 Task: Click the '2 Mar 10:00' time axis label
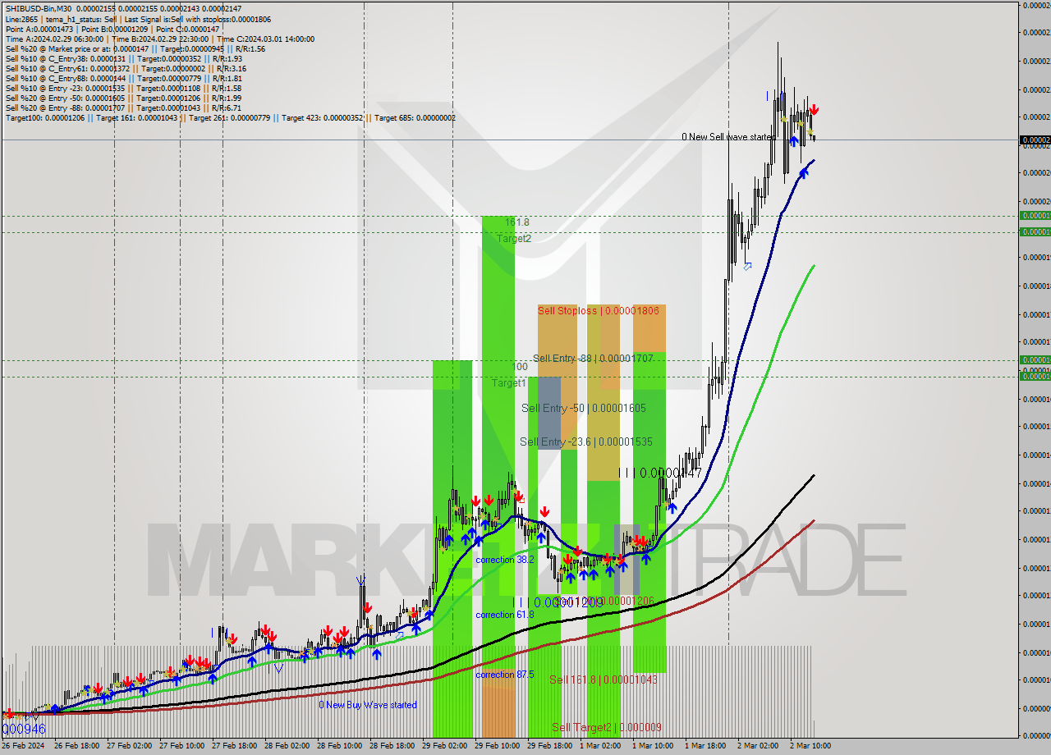point(810,746)
